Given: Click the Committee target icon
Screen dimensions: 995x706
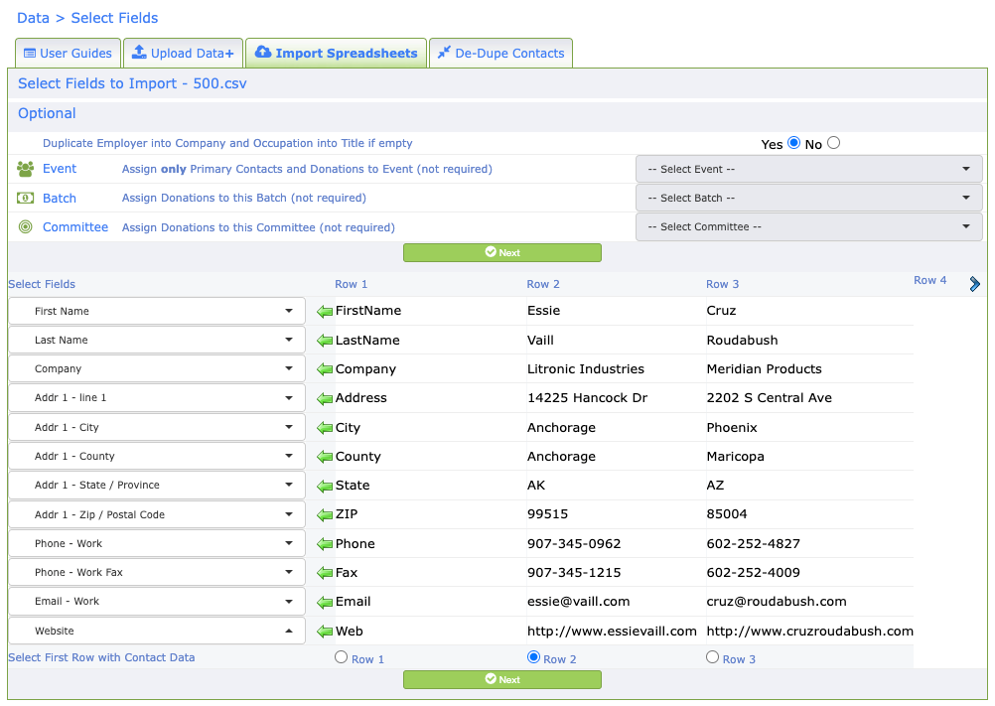Looking at the screenshot, I should tap(26, 226).
